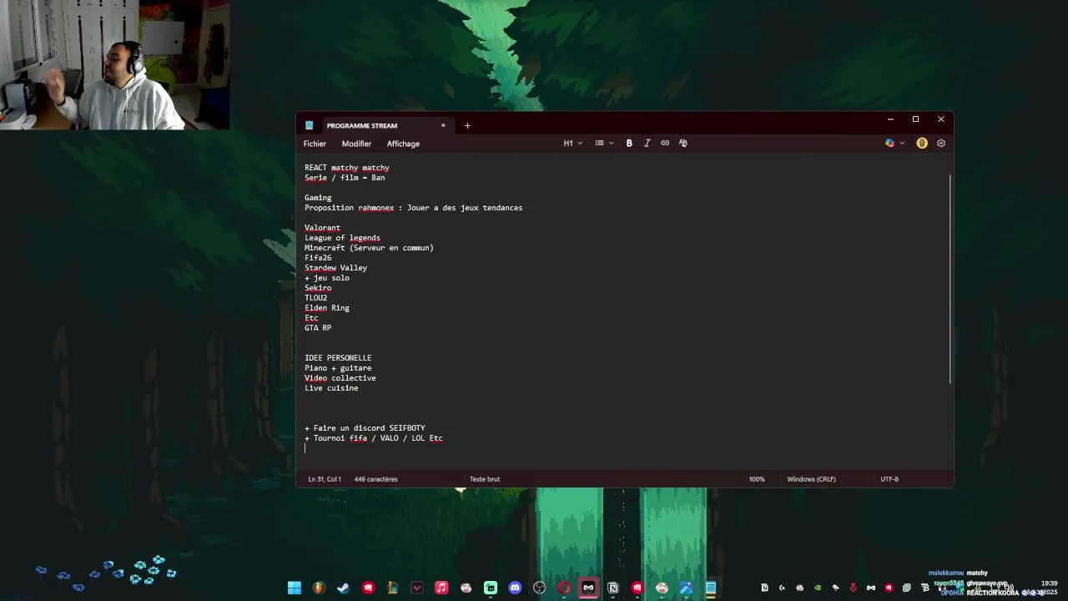Open OBS Studio from the taskbar
Image resolution: width=1068 pixels, height=601 pixels.
[x=539, y=588]
